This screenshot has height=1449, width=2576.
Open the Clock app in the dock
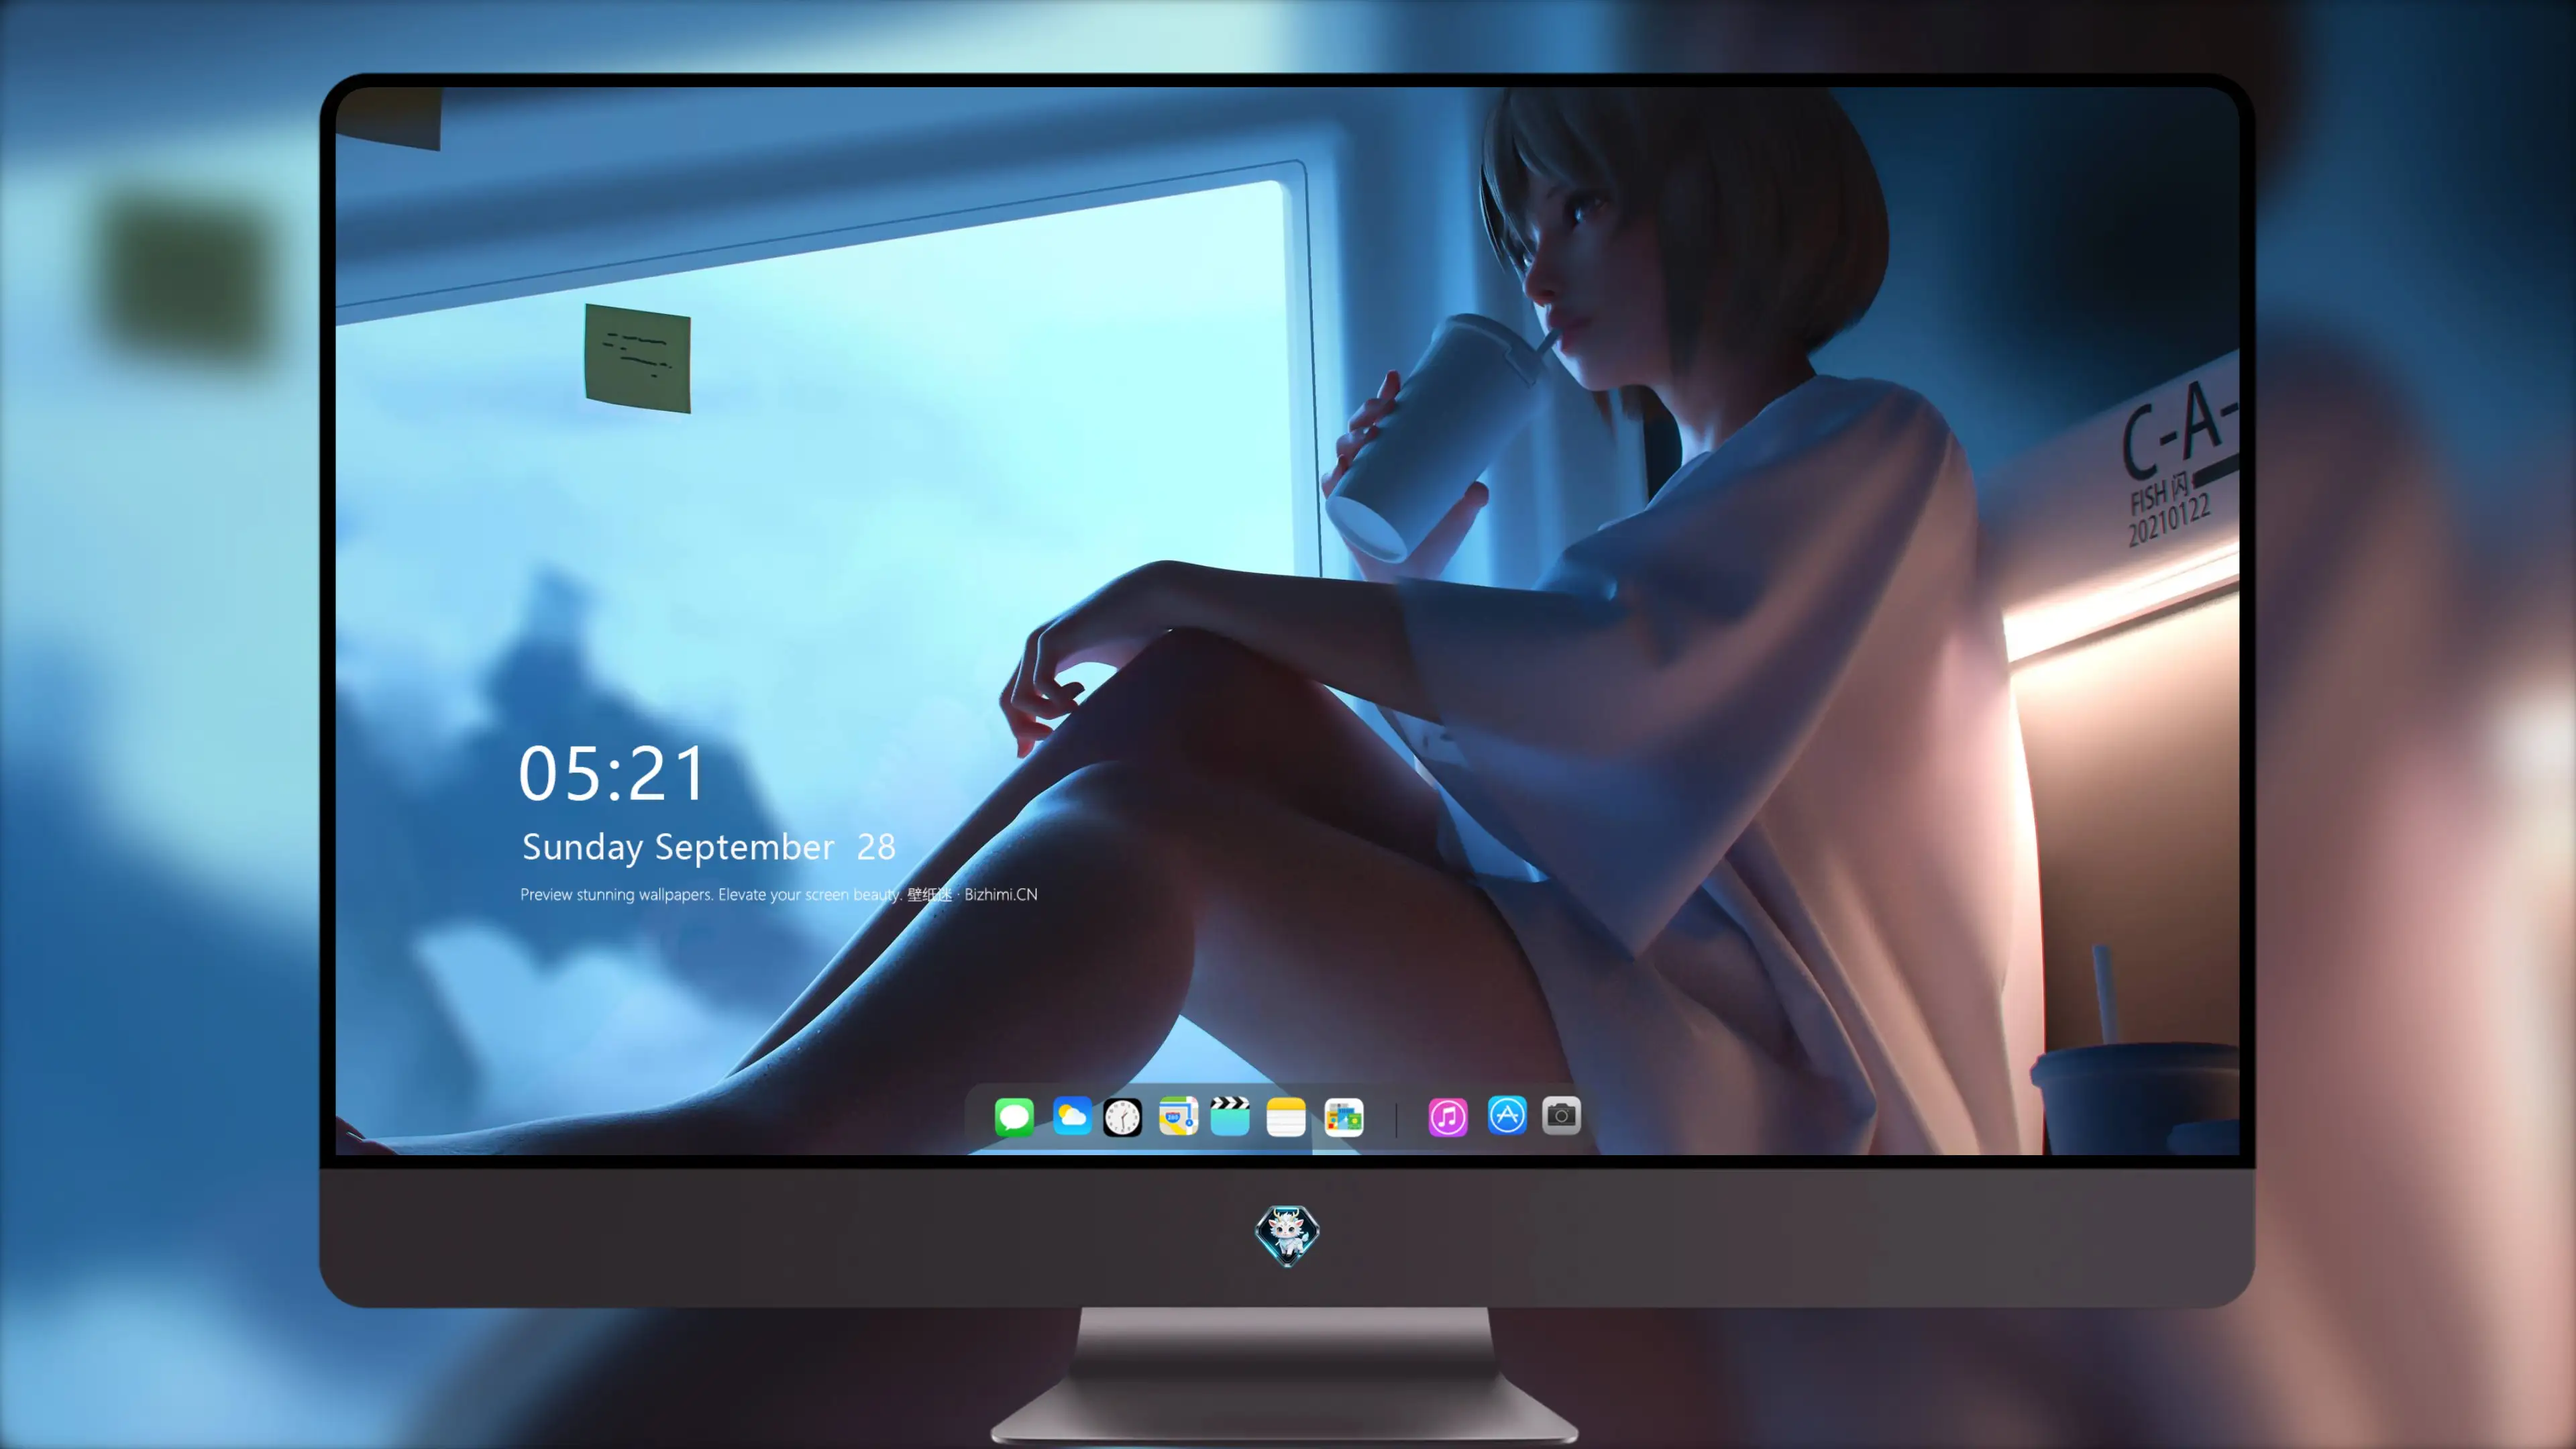1122,1117
